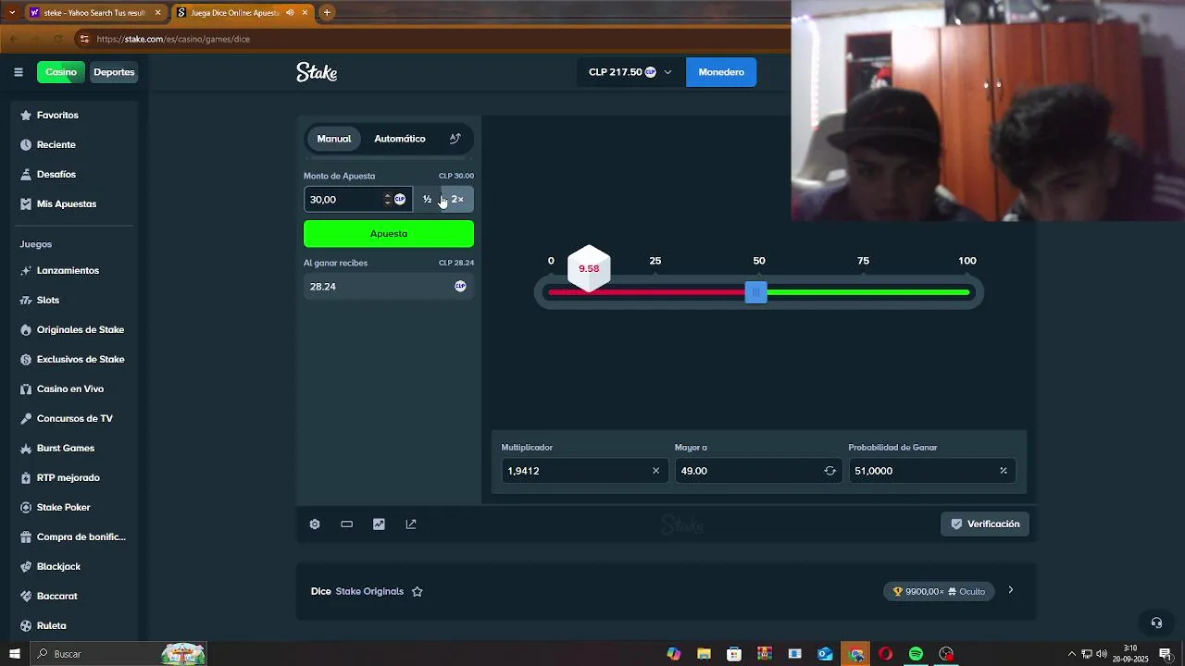The width and height of the screenshot is (1185, 666).
Task: Click the green portion of dice slider
Action: [x=868, y=293]
